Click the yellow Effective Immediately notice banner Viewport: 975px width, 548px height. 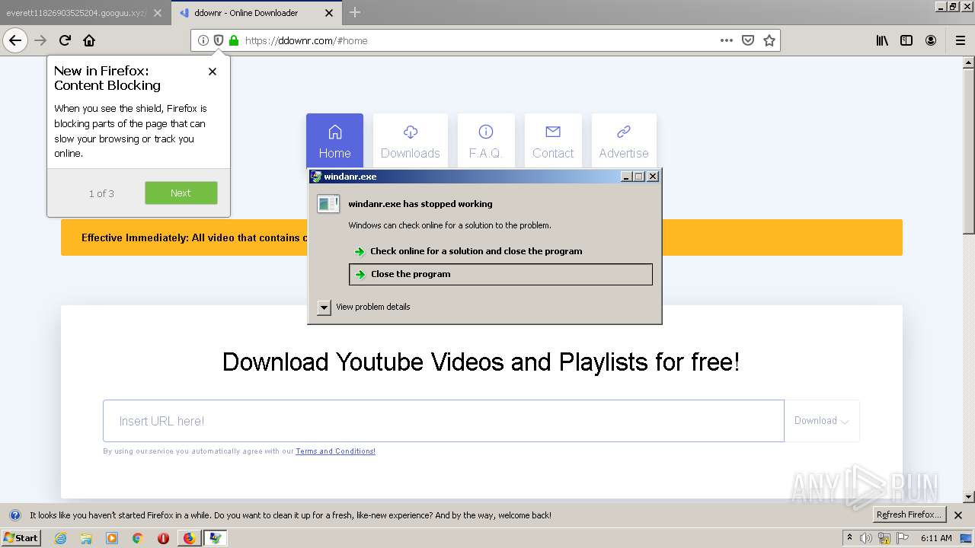[481, 237]
